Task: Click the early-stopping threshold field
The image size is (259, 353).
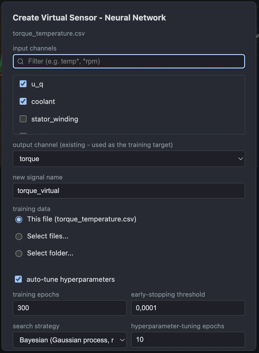Action: pos(188,308)
